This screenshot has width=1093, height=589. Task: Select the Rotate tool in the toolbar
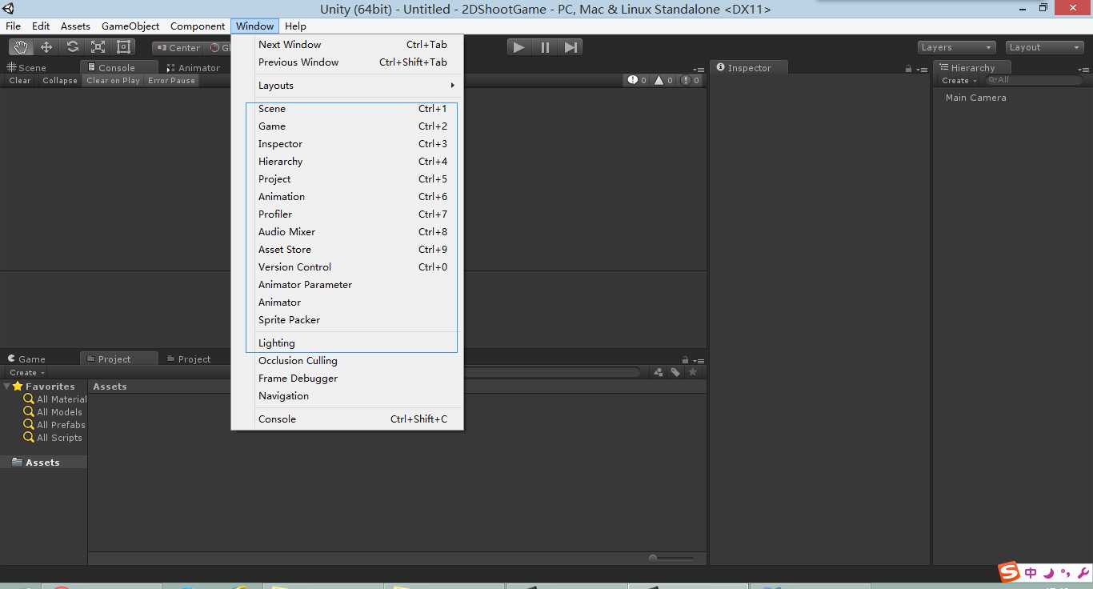[72, 47]
